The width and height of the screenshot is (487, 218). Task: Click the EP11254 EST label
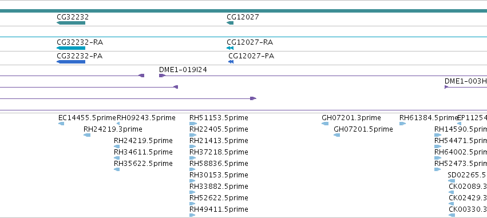click(472, 118)
